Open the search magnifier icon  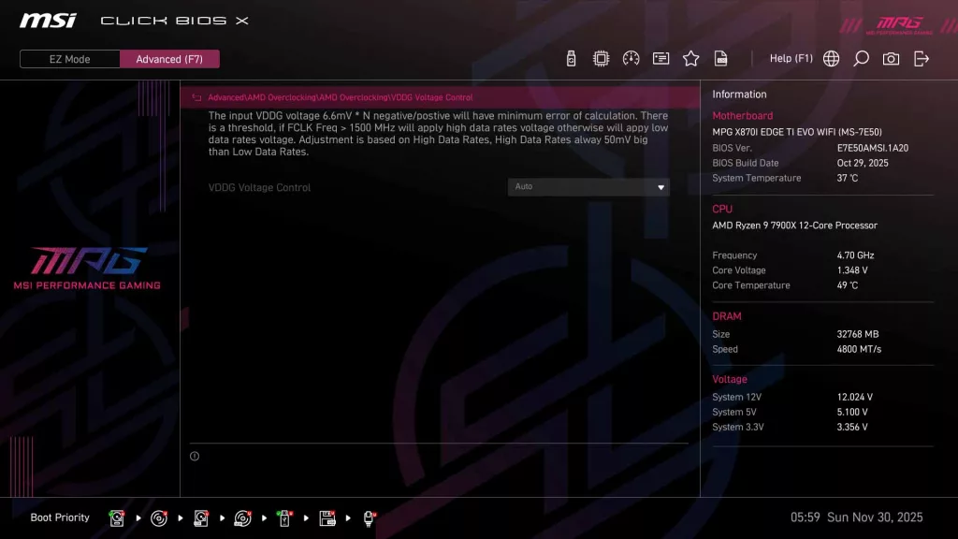(861, 58)
